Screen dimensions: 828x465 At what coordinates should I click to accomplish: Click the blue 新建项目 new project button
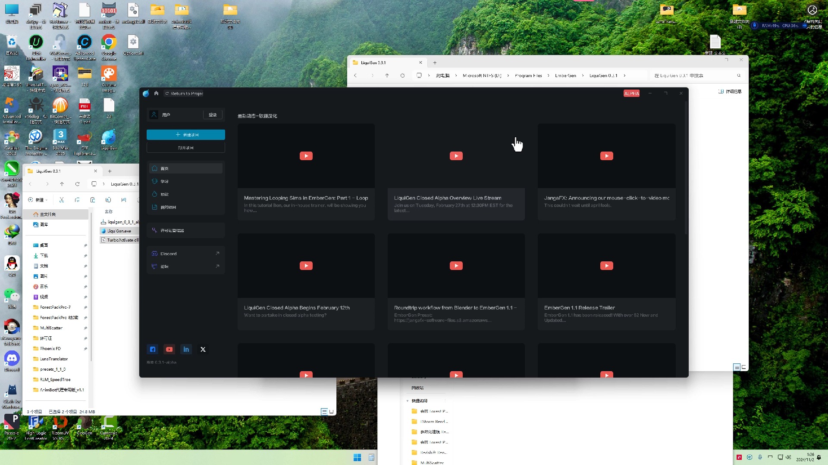(x=186, y=135)
